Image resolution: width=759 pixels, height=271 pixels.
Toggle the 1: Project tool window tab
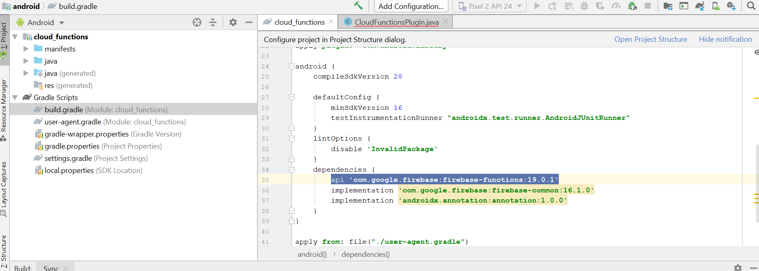tap(4, 40)
